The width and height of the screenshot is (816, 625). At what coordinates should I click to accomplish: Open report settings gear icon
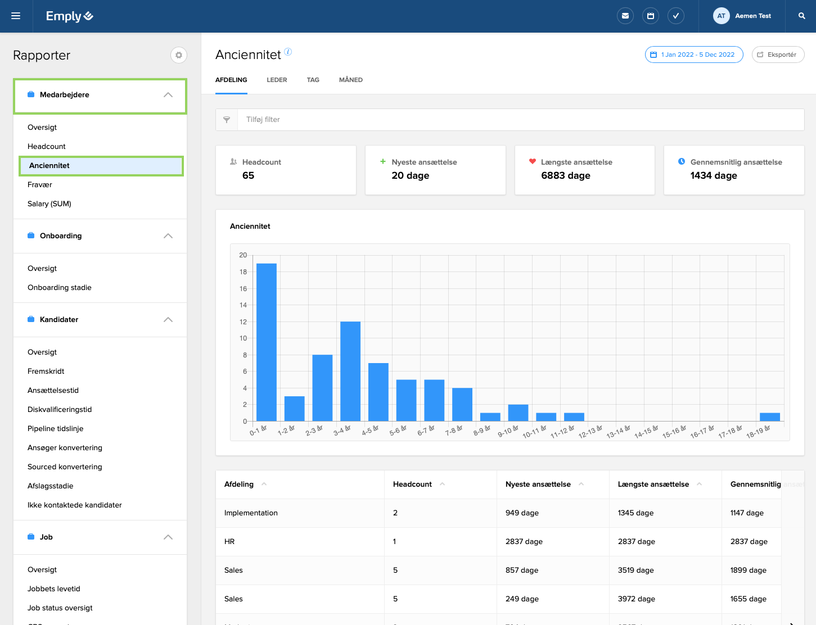point(178,55)
